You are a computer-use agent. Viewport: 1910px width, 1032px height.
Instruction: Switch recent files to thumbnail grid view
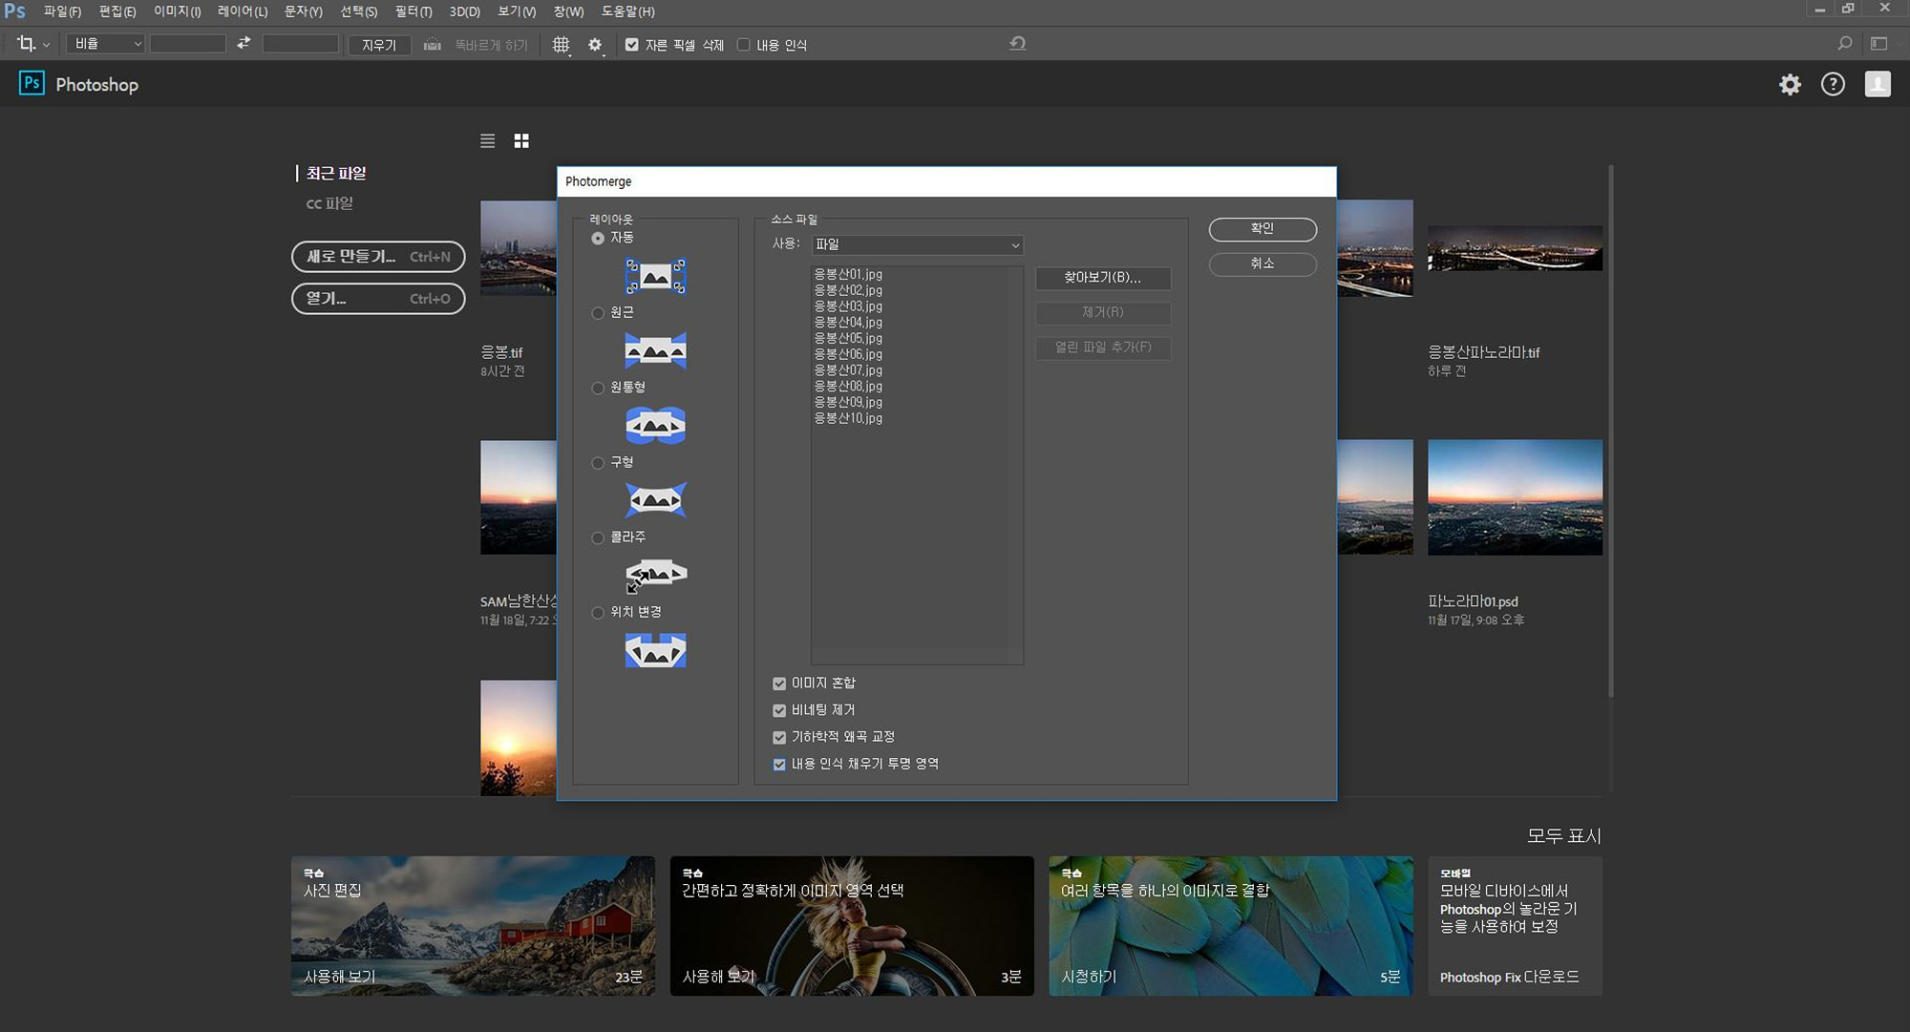521,141
